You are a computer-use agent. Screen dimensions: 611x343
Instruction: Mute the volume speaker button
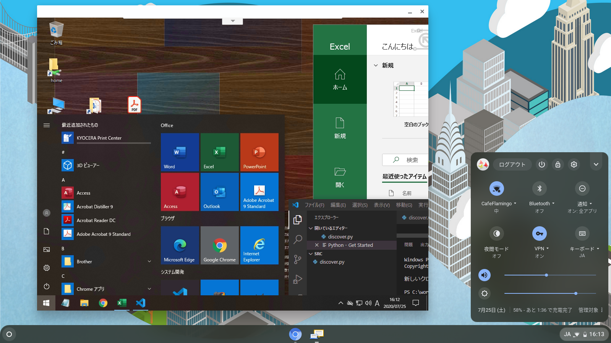(x=485, y=275)
